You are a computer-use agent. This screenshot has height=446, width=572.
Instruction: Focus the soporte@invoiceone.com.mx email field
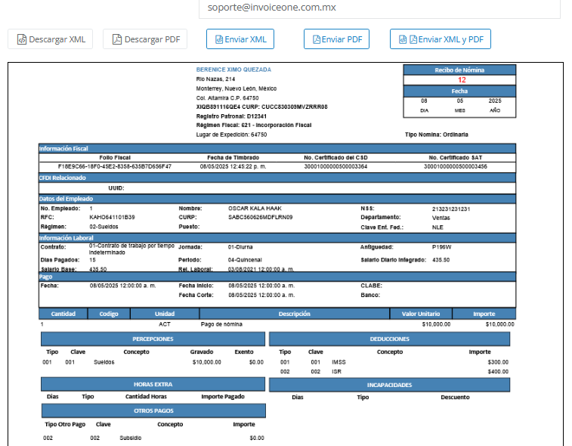(379, 8)
